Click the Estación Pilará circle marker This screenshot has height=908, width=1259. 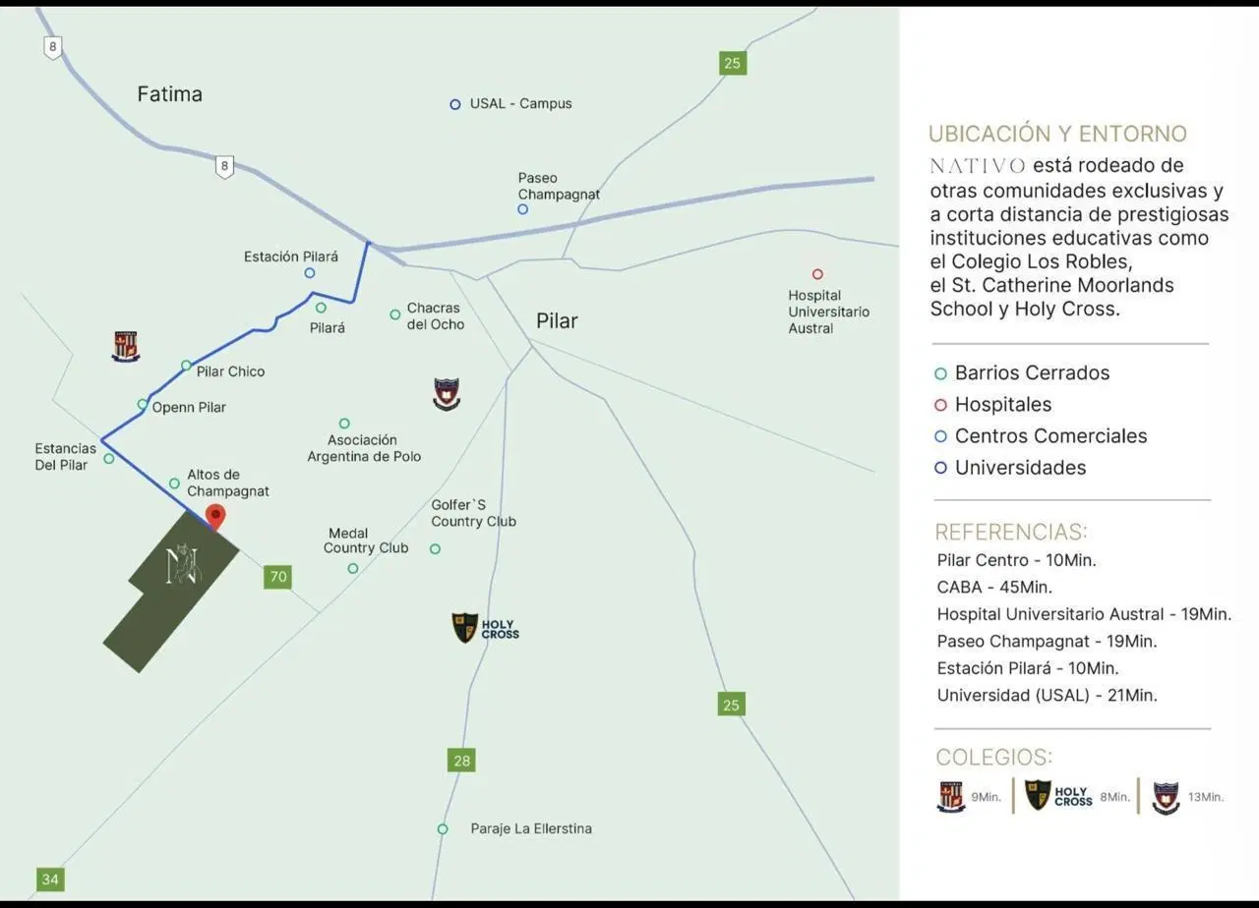click(x=310, y=273)
